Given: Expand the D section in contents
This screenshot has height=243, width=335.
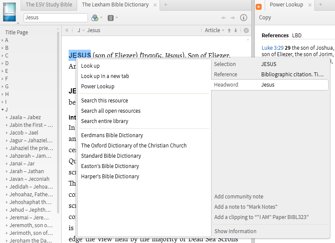Looking at the screenshot, I should pyautogui.click(x=3, y=63).
